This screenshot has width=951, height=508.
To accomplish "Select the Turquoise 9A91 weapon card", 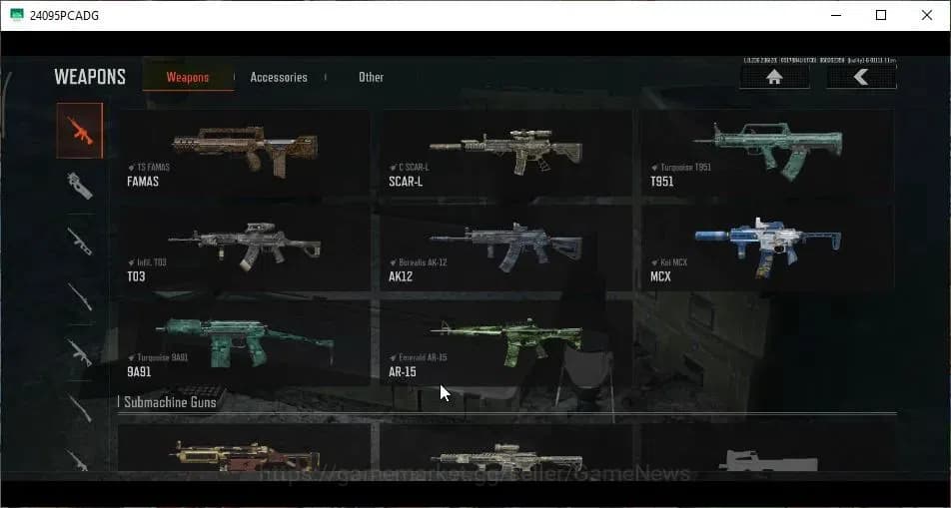I will point(244,343).
